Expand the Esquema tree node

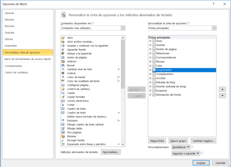click(x=150, y=91)
